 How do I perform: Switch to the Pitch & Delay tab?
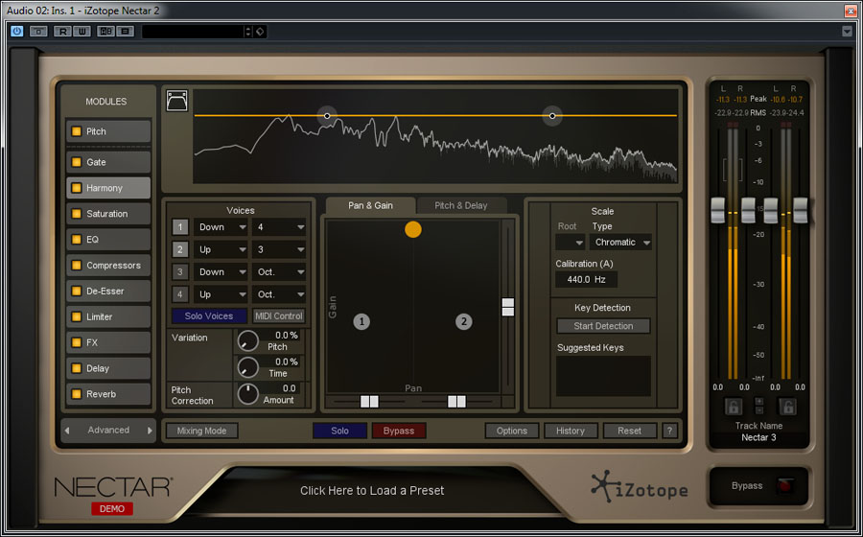(460, 205)
